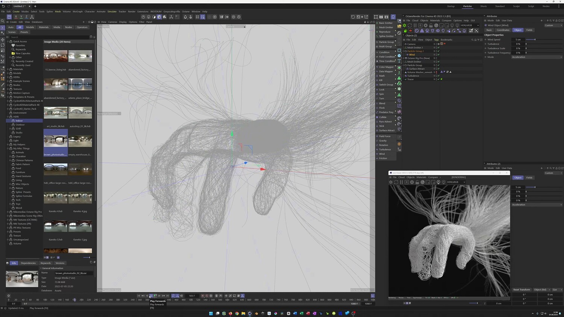The image size is (564, 317).
Task: Open the Windows Start menu
Action: (x=211, y=313)
